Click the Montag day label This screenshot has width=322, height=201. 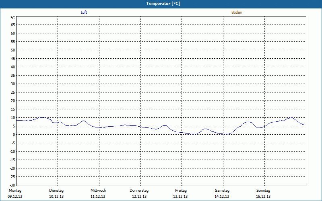(x=15, y=190)
